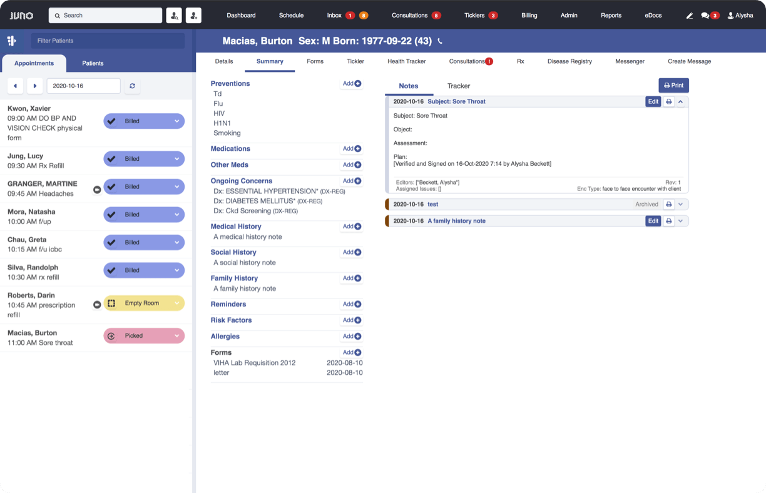766x493 pixels.
Task: Click the patient search icon button
Action: (173, 16)
